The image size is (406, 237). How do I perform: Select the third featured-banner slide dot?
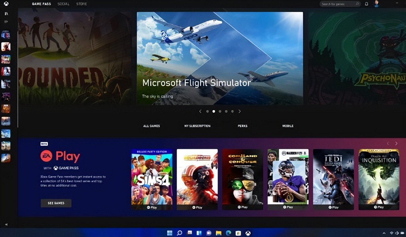220,111
